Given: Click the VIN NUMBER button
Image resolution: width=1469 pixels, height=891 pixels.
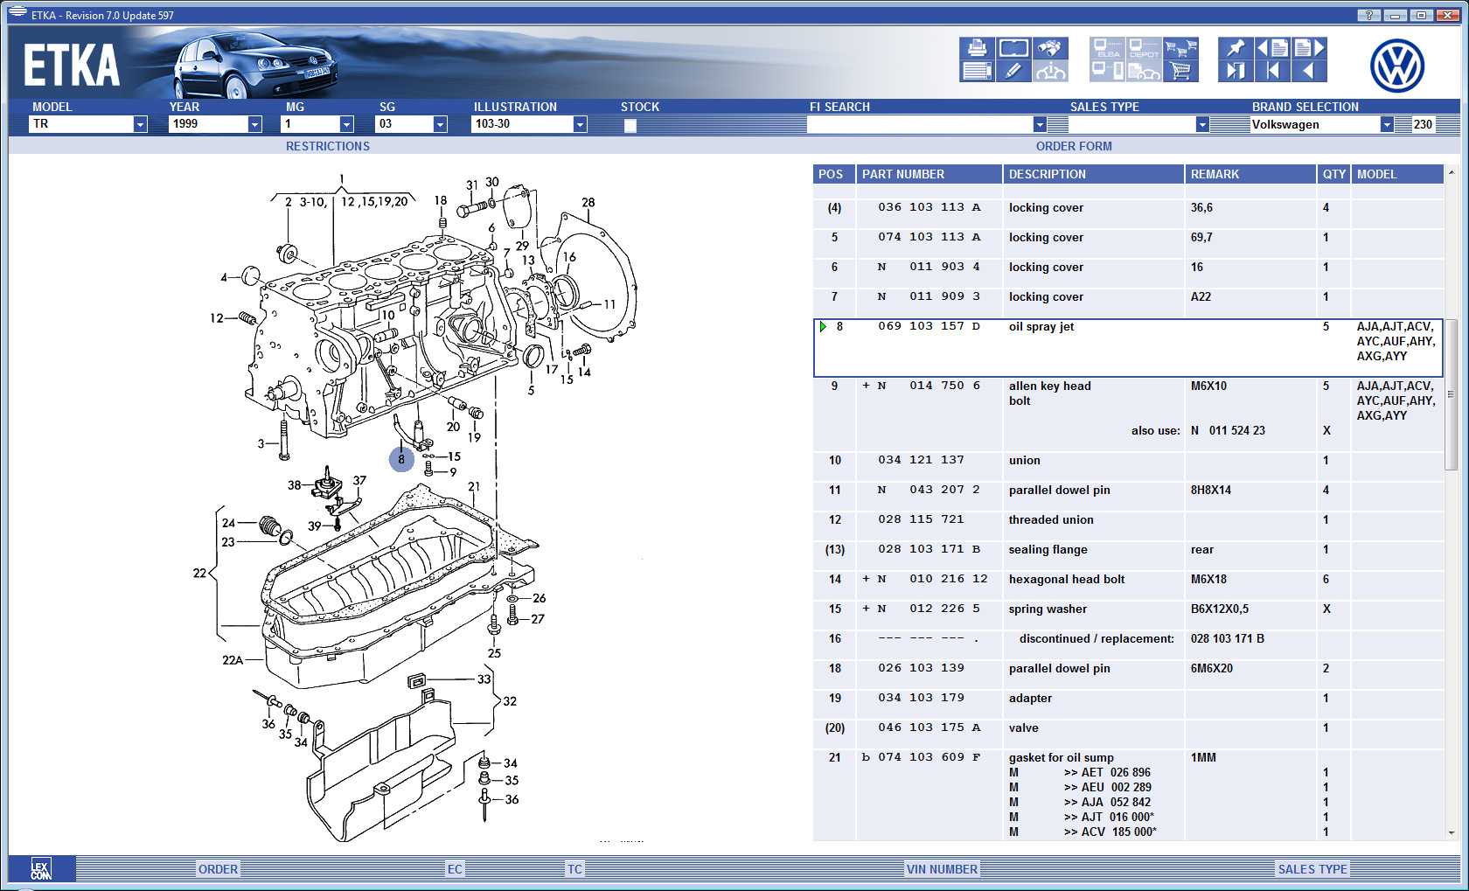Looking at the screenshot, I should pos(942,869).
